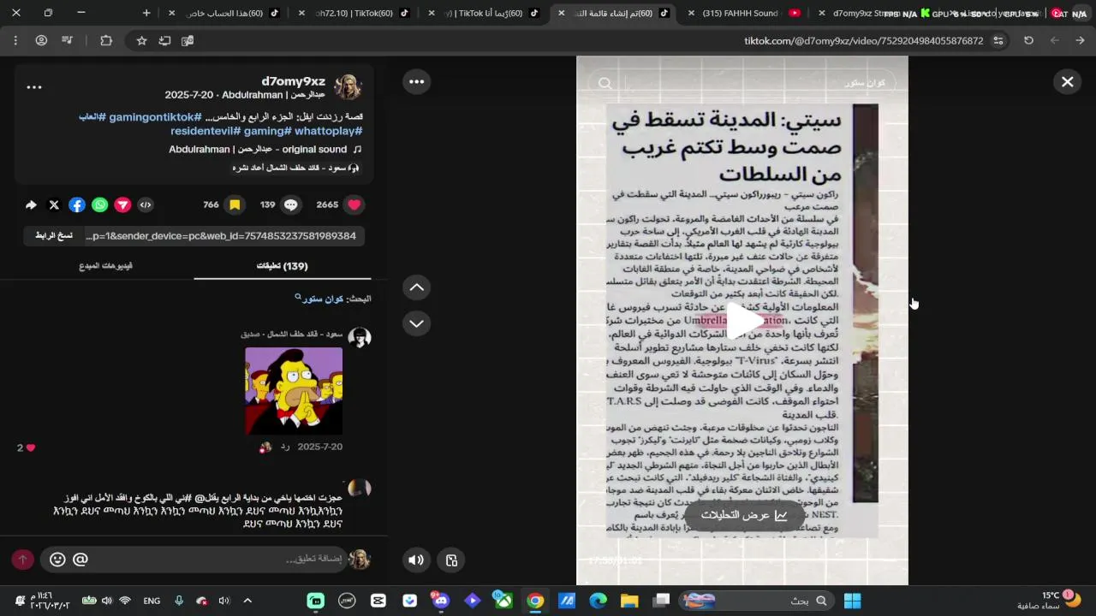1096x616 pixels.
Task: Share via the red send-to-friends icon
Action: coord(123,204)
